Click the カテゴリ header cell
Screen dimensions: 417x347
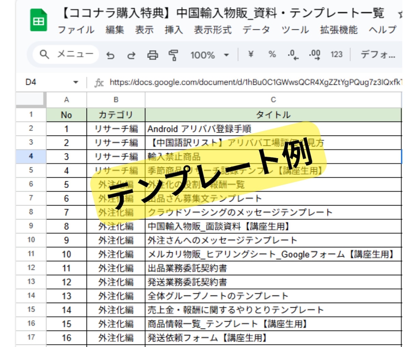pyautogui.click(x=116, y=115)
